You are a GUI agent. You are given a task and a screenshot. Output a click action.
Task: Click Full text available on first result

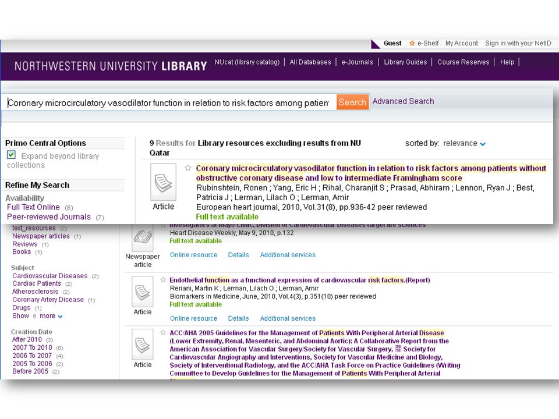pos(227,216)
